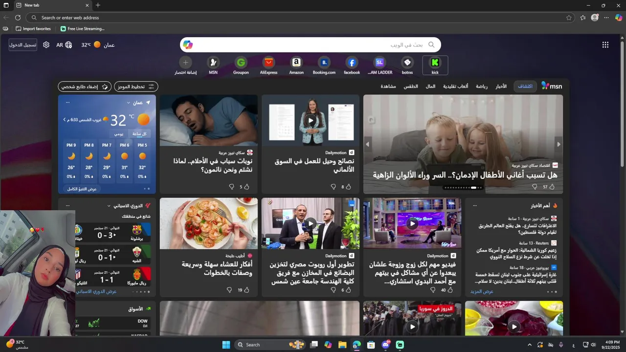Screen dimensions: 626x352
Task: Select the Watch tab on MSN
Action: pyautogui.click(x=388, y=87)
